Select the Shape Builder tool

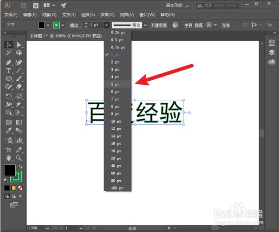[x=8, y=113]
